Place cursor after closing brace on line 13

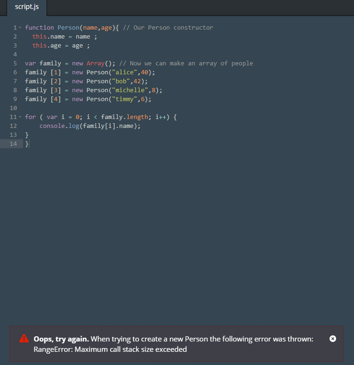[x=29, y=135]
